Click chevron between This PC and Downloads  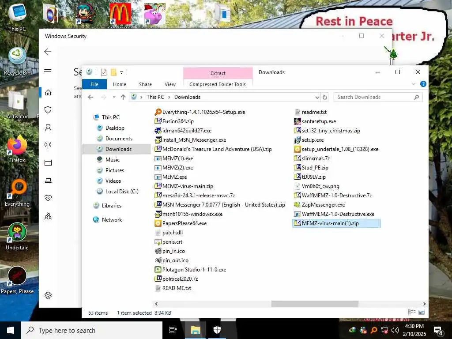click(169, 97)
